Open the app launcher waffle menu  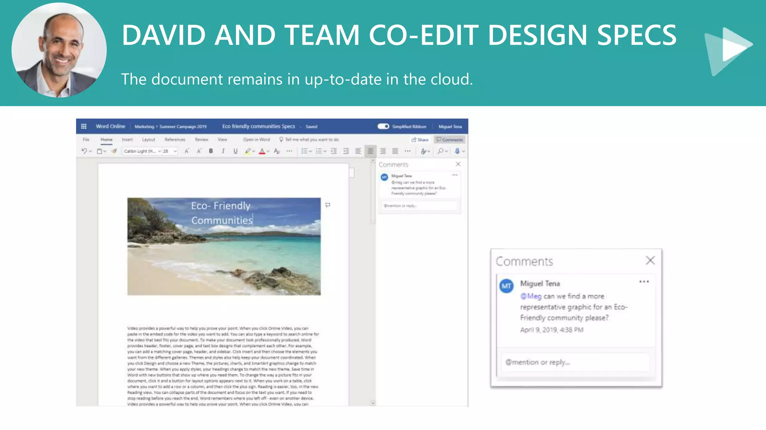[84, 126]
